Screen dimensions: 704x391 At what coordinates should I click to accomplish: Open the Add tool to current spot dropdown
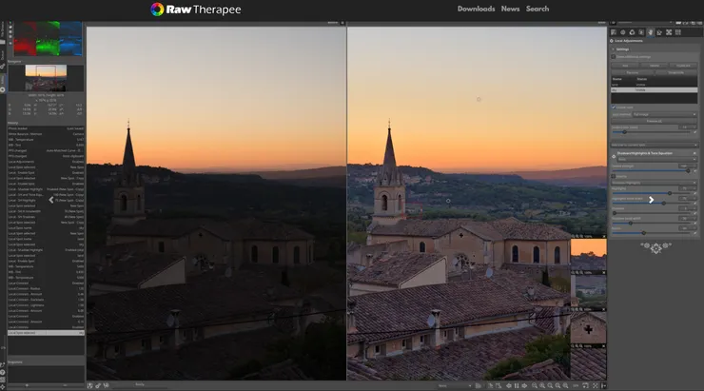[654, 145]
